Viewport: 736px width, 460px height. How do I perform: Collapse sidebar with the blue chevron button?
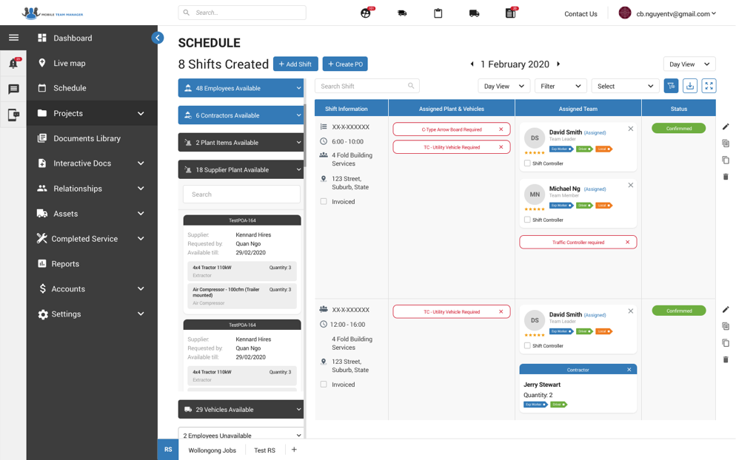point(158,38)
